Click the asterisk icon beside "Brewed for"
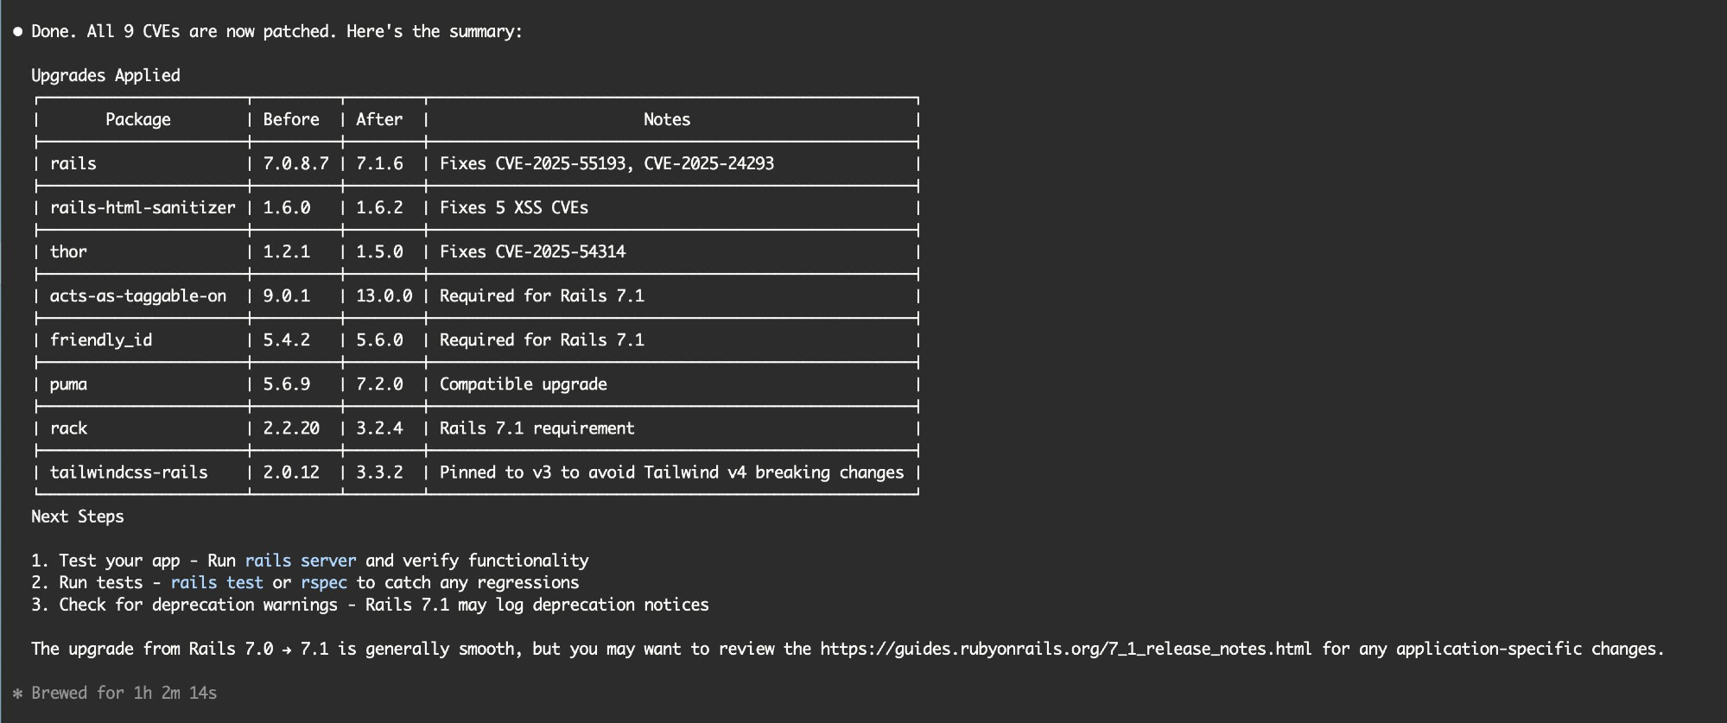 (17, 694)
